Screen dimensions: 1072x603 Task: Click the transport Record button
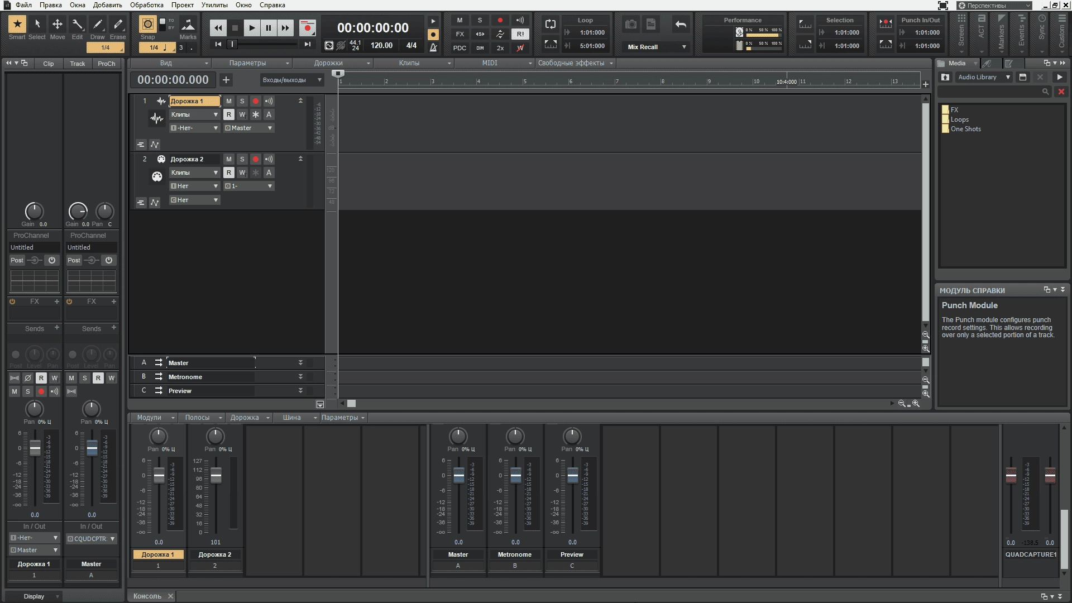click(x=307, y=27)
